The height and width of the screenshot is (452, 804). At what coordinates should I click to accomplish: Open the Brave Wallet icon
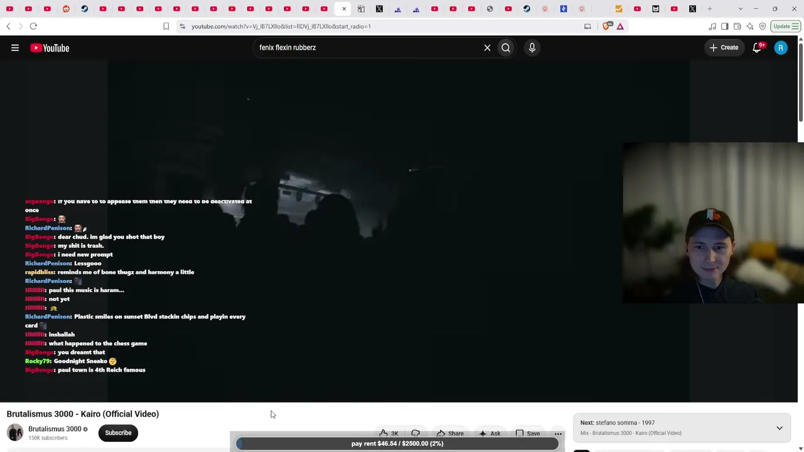[x=737, y=26]
